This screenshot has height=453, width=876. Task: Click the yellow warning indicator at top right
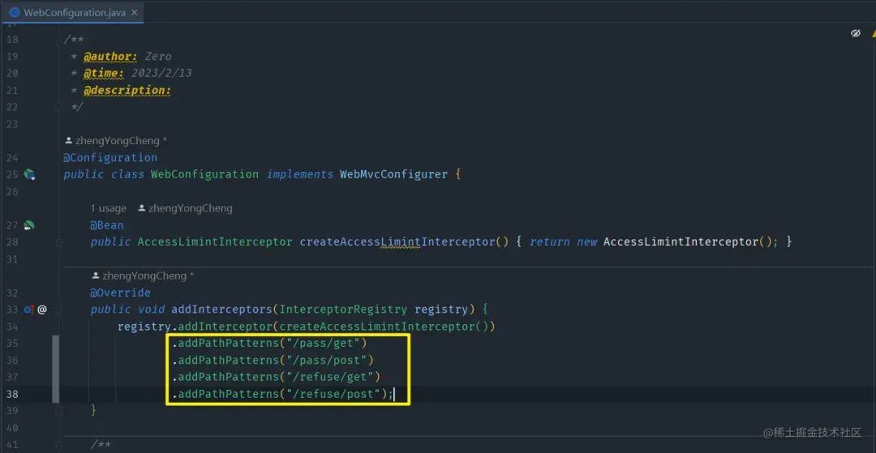tap(874, 33)
